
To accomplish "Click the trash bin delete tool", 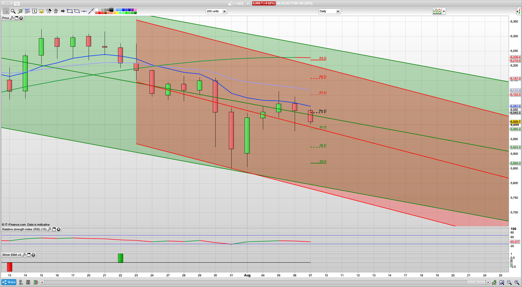I will (x=56, y=11).
